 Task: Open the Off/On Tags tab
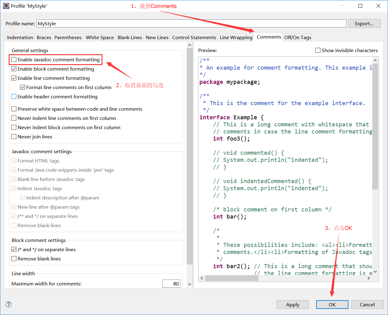pos(298,37)
